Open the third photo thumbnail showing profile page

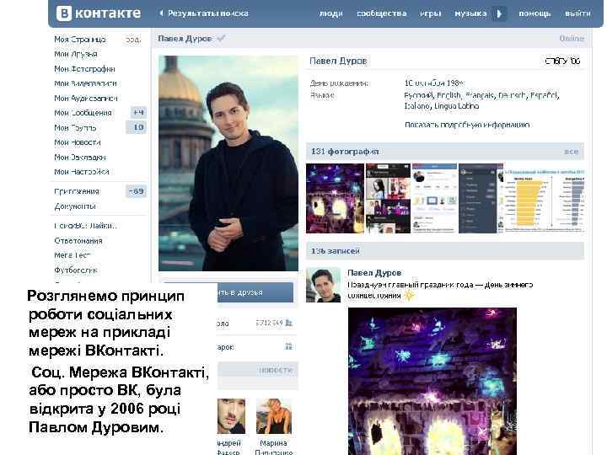coord(434,198)
